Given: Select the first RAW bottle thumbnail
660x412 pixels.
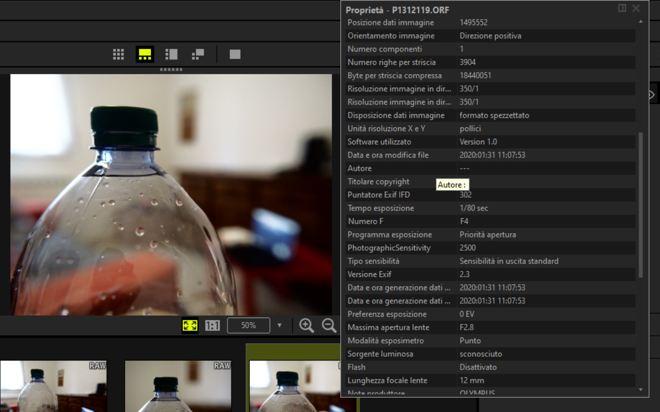Looking at the screenshot, I should click(53, 386).
